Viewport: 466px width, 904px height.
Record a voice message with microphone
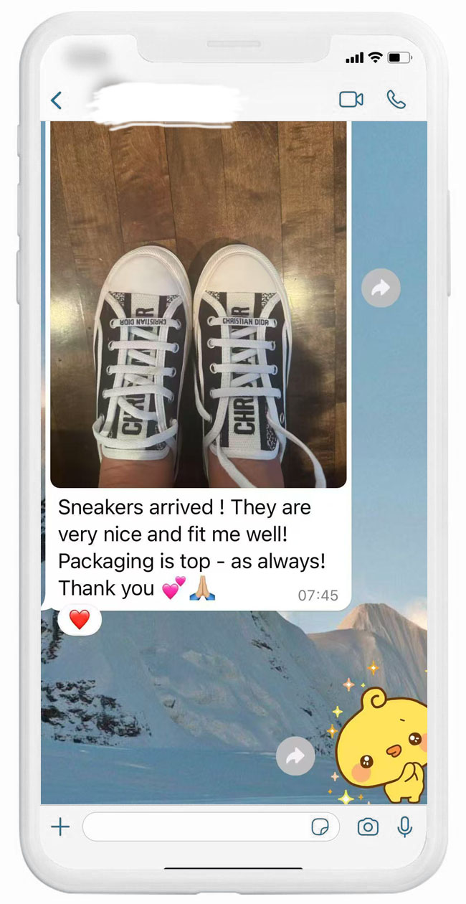click(x=405, y=827)
